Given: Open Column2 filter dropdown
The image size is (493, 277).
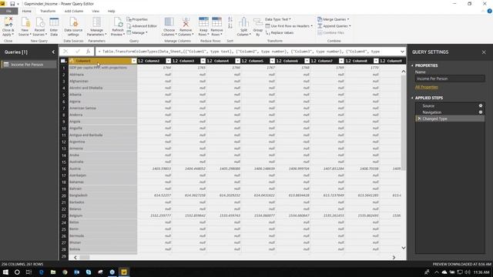Looking at the screenshot, I should (169, 61).
